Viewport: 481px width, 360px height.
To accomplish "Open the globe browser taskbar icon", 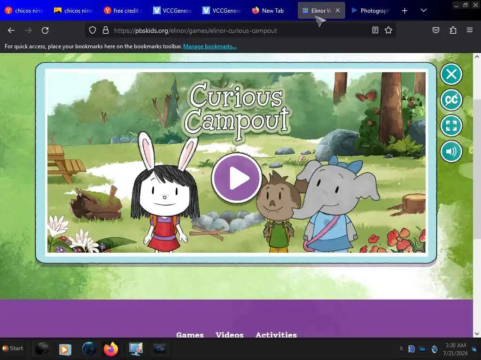I will [89, 349].
